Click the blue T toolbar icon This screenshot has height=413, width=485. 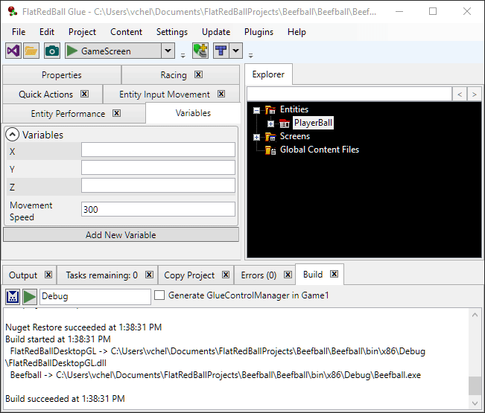click(221, 51)
